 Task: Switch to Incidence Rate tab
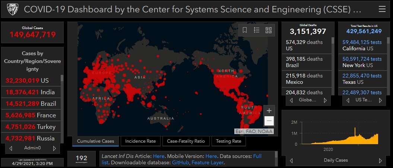point(140,141)
